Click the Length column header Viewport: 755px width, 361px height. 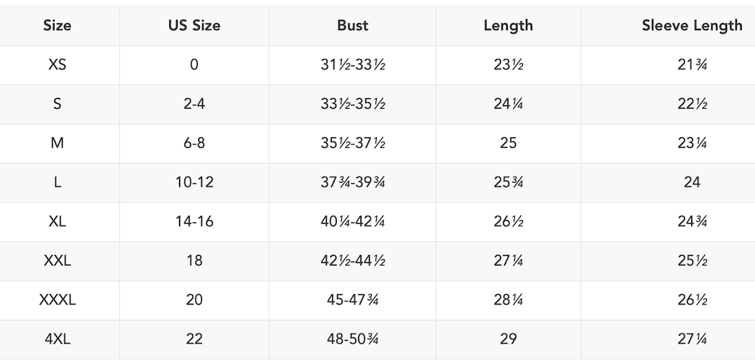(508, 26)
